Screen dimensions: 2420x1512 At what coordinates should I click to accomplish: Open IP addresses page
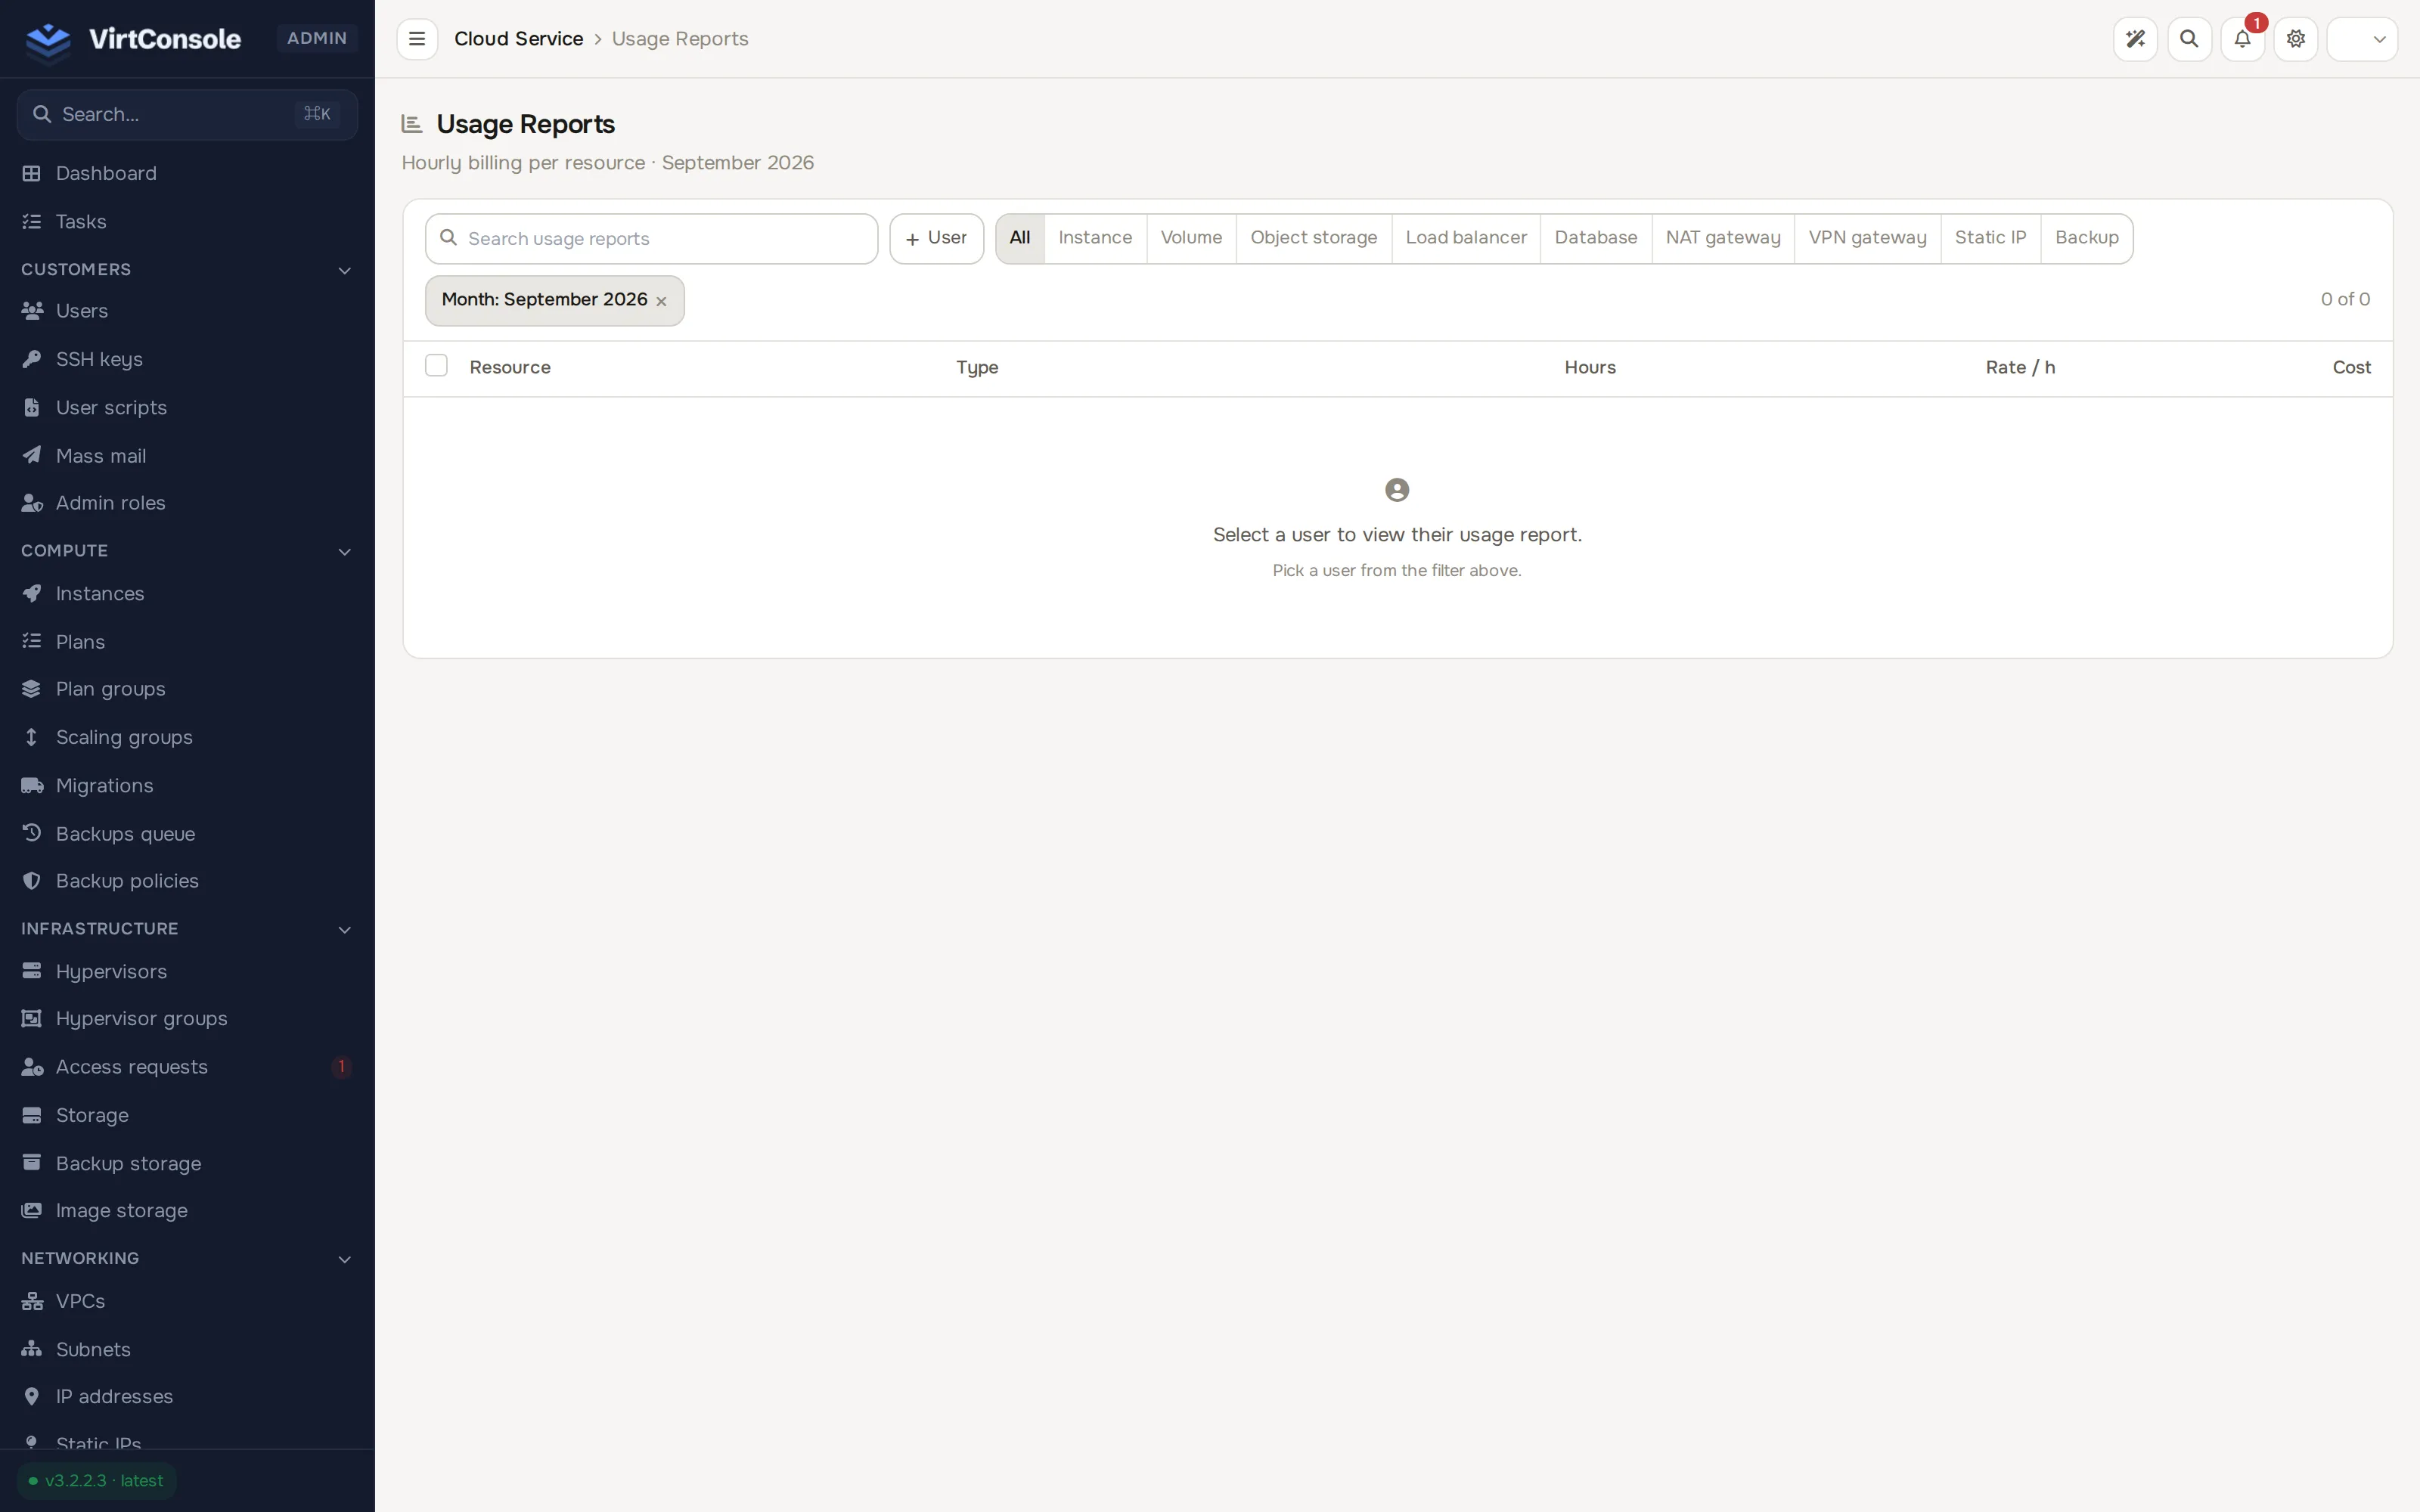(187, 1397)
